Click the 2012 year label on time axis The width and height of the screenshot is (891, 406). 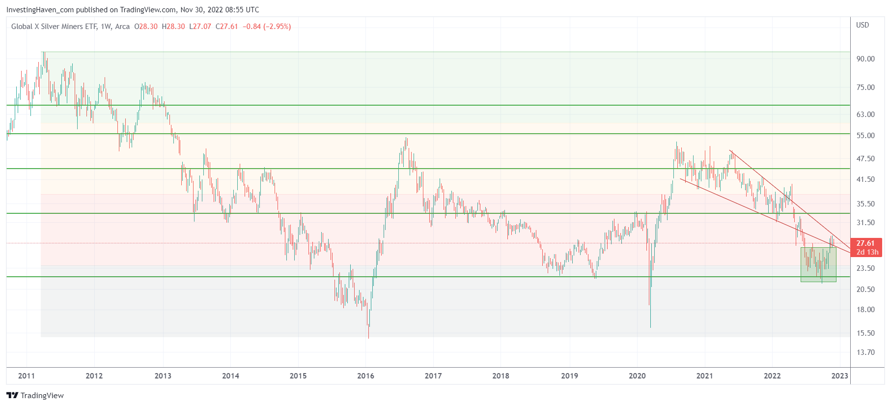click(94, 376)
